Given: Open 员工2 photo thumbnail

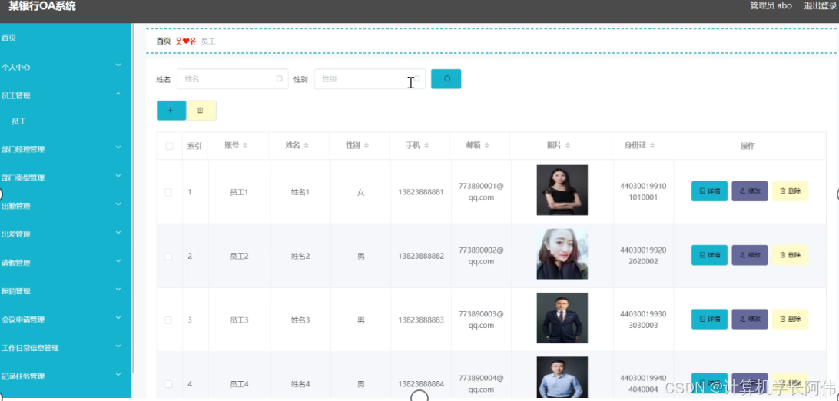Looking at the screenshot, I should [562, 254].
